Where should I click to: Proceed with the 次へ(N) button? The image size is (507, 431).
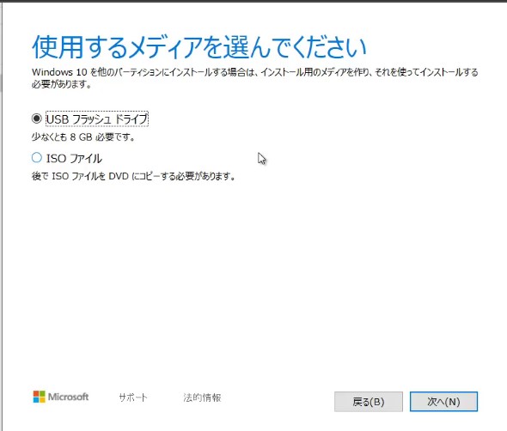443,401
